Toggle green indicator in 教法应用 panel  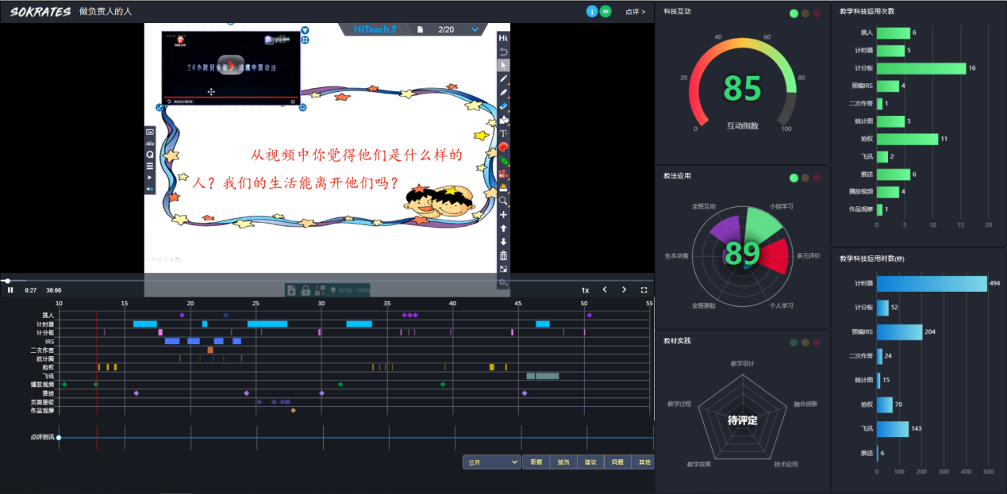[x=794, y=178]
